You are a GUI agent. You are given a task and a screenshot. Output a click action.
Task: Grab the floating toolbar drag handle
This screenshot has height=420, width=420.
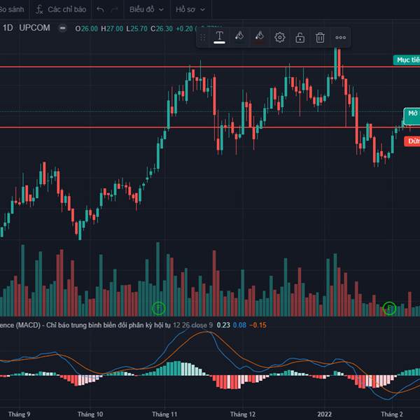click(x=203, y=38)
